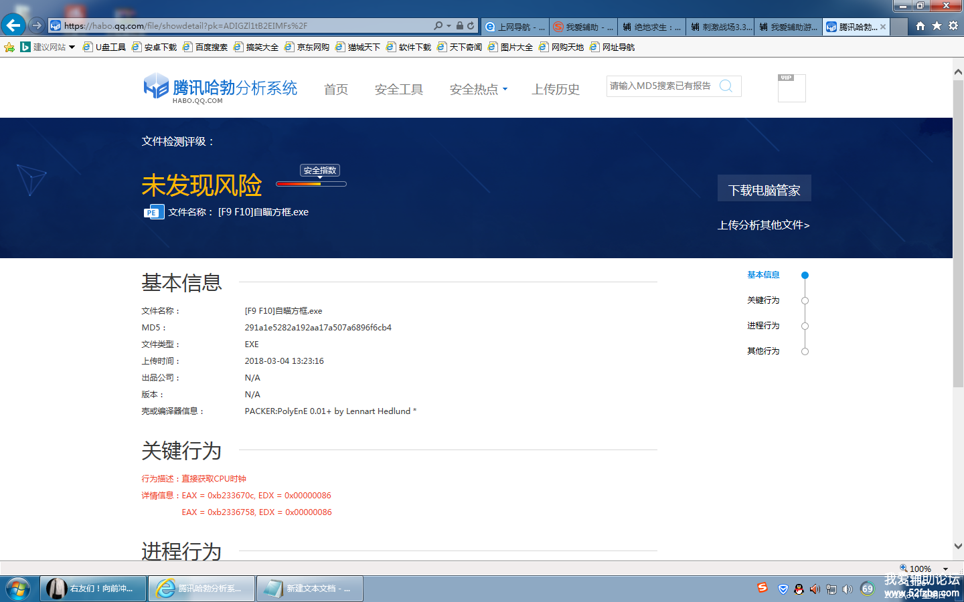This screenshot has height=602, width=964.
Task: Open the 网购天地 bookmark
Action: [x=562, y=47]
